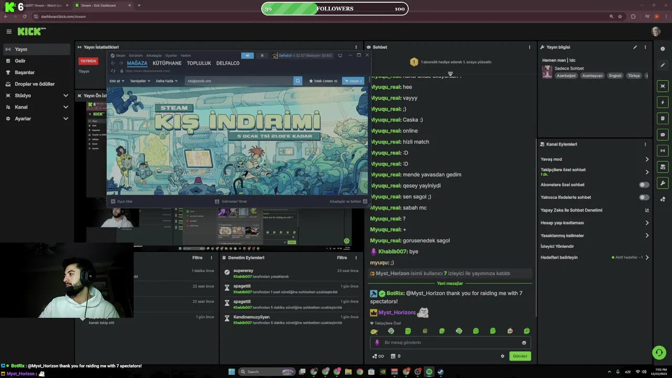Open Daha Fazla dropdown in Steam store
The width and height of the screenshot is (672, 378).
point(166,81)
